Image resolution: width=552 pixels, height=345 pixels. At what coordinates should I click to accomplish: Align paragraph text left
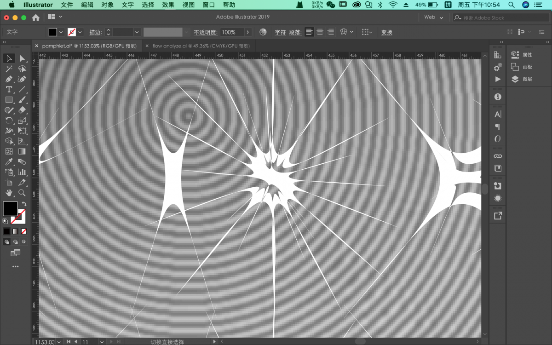click(x=310, y=32)
